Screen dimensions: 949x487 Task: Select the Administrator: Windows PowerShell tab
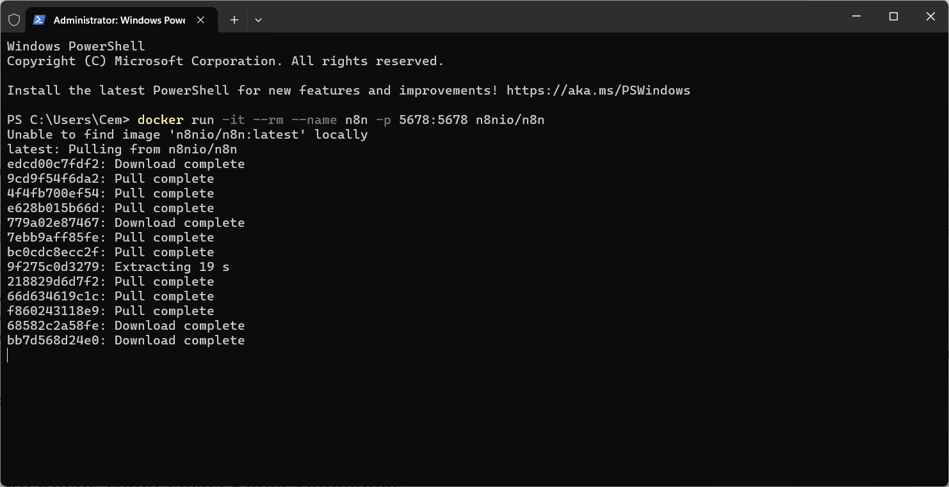click(118, 20)
